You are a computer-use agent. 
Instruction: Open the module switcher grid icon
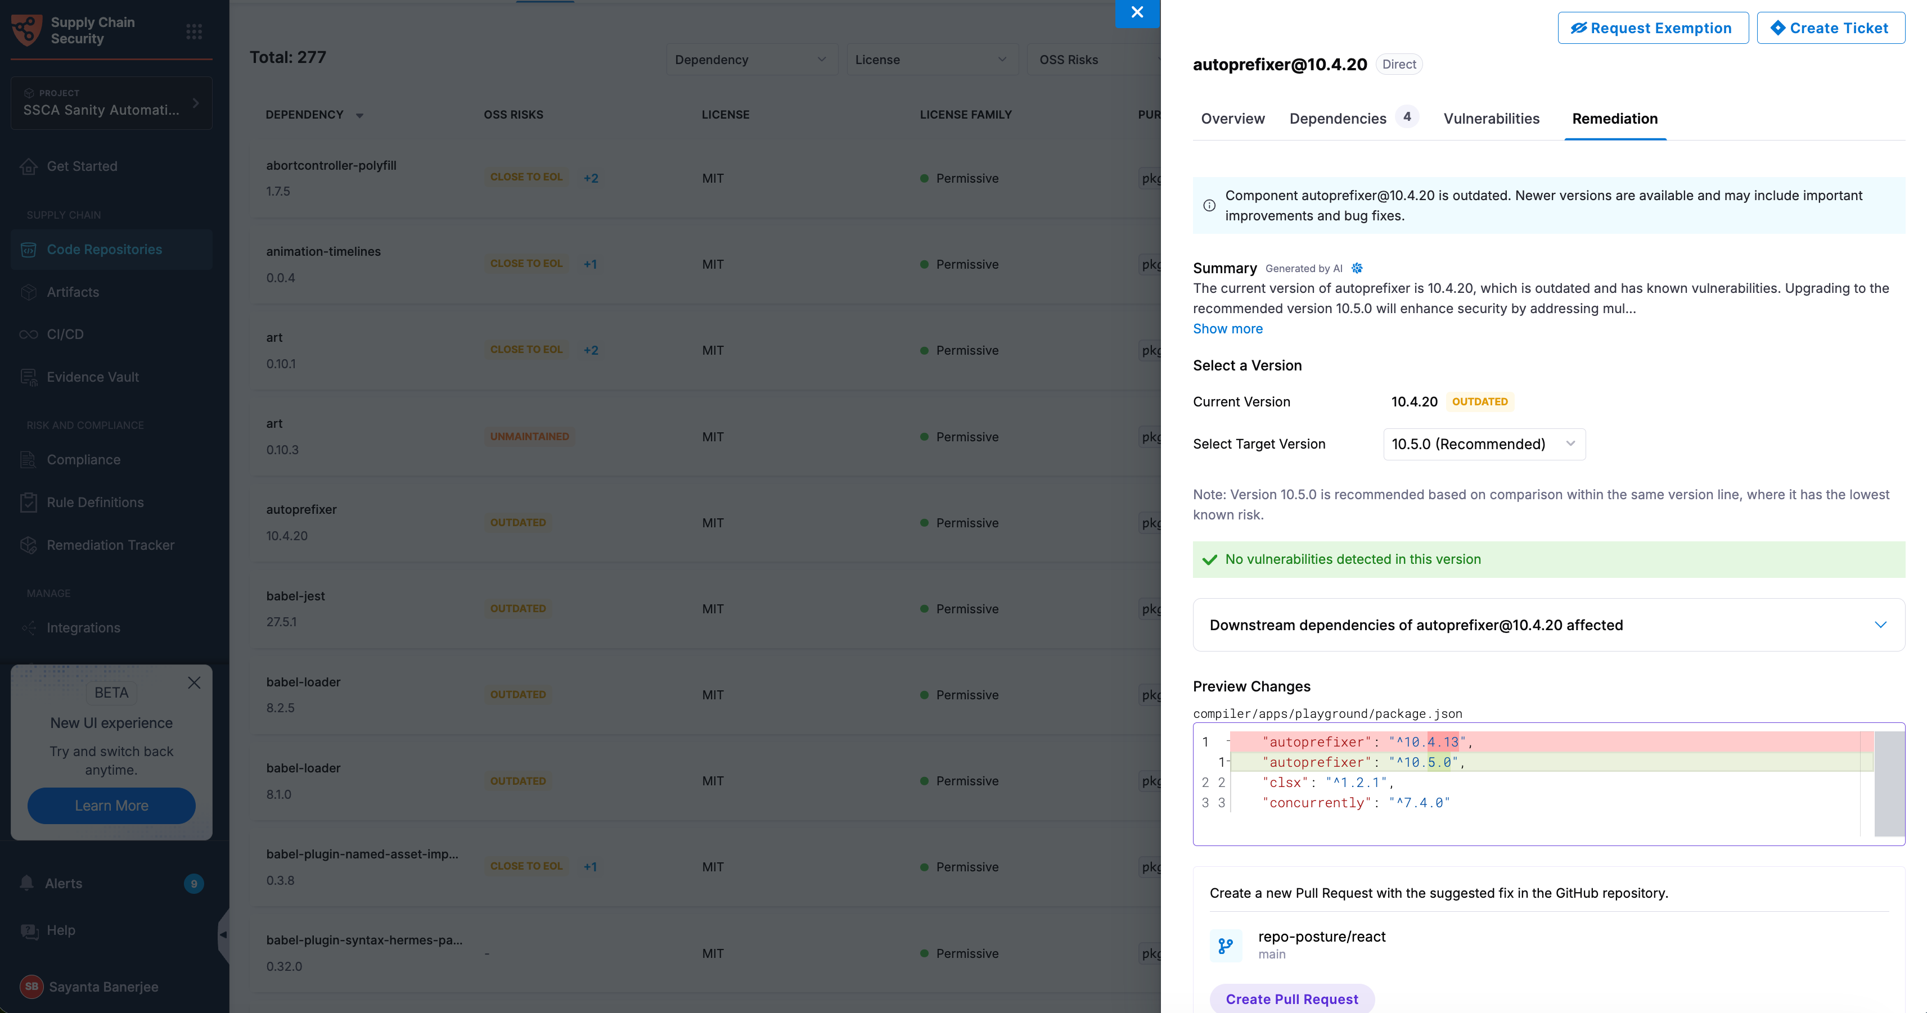tap(195, 31)
